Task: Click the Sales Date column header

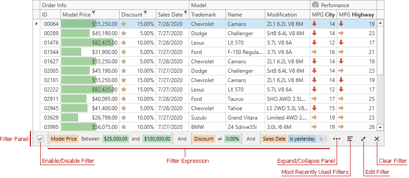Action: [172, 15]
